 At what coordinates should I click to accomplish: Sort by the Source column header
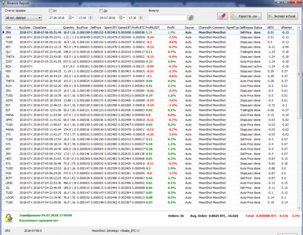[x=191, y=27]
